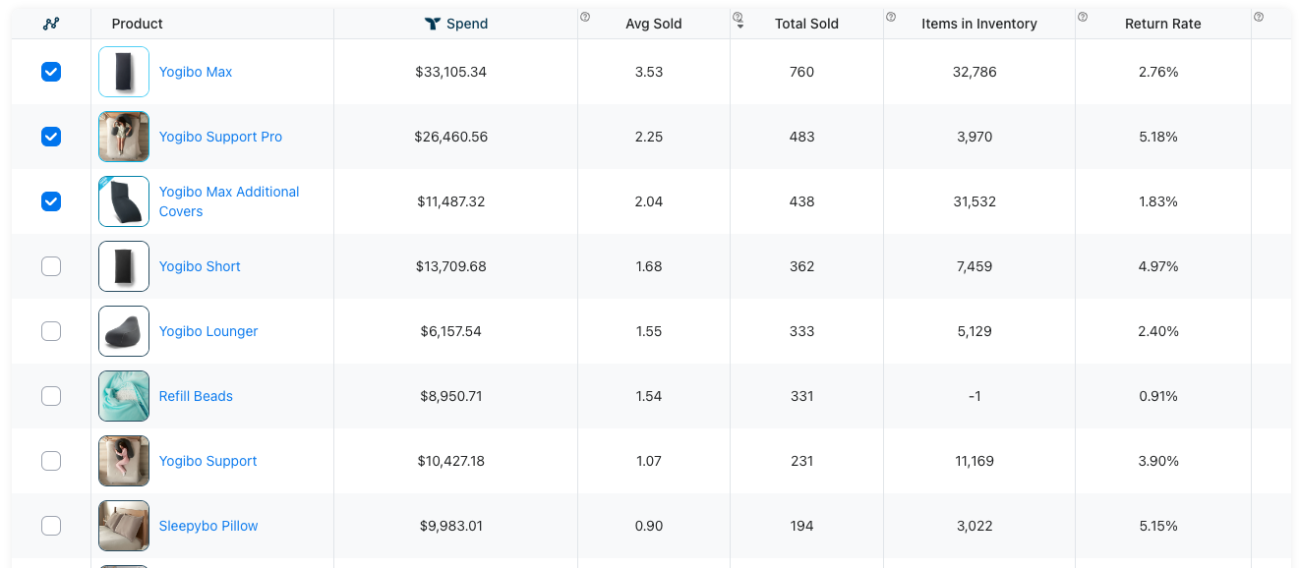Screen dimensions: 1300x568
Task: Click the whale icon beside Spend
Action: tap(432, 24)
